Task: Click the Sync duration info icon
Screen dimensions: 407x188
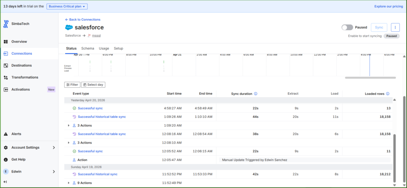Action: [256, 94]
